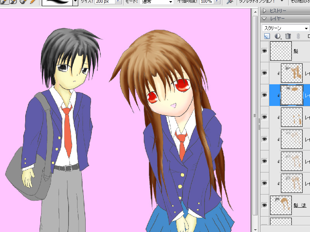The image size is (310, 232).
Task: Toggle eye of layer directly above 髪 塗
Action: 265,183
